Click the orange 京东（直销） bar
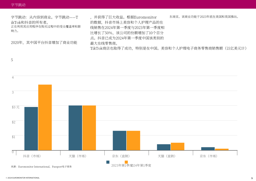 (x=133, y=141)
